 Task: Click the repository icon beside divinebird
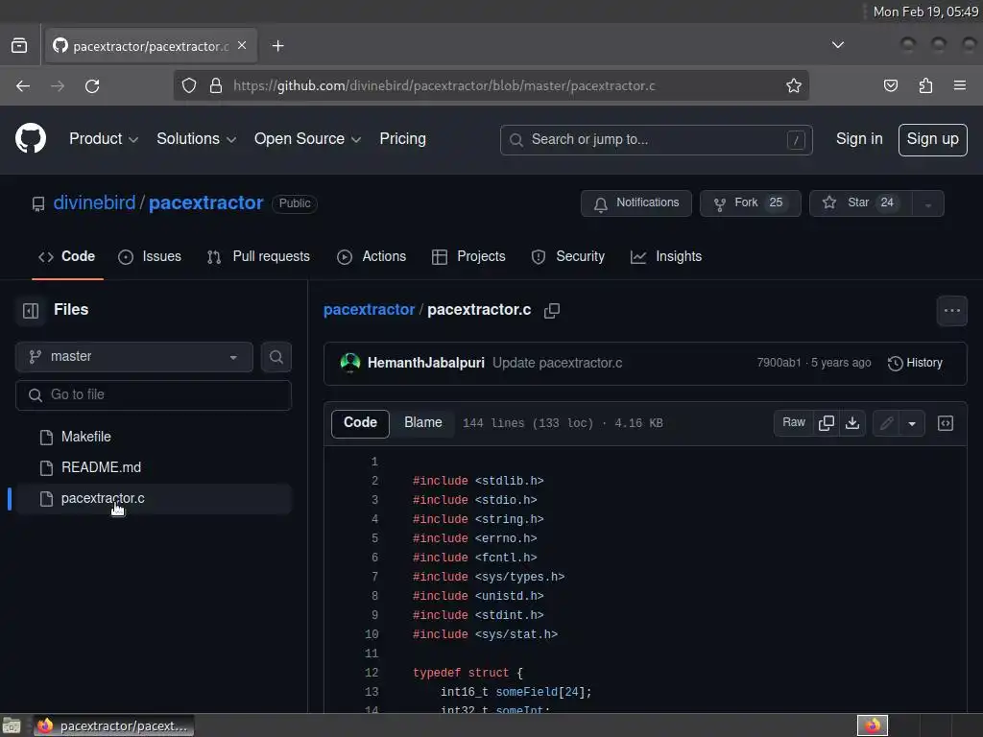coord(38,204)
